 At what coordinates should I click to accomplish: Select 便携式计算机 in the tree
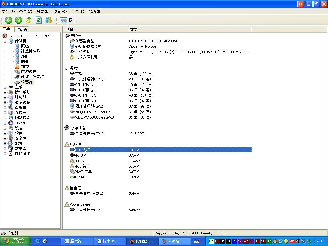tap(32, 77)
